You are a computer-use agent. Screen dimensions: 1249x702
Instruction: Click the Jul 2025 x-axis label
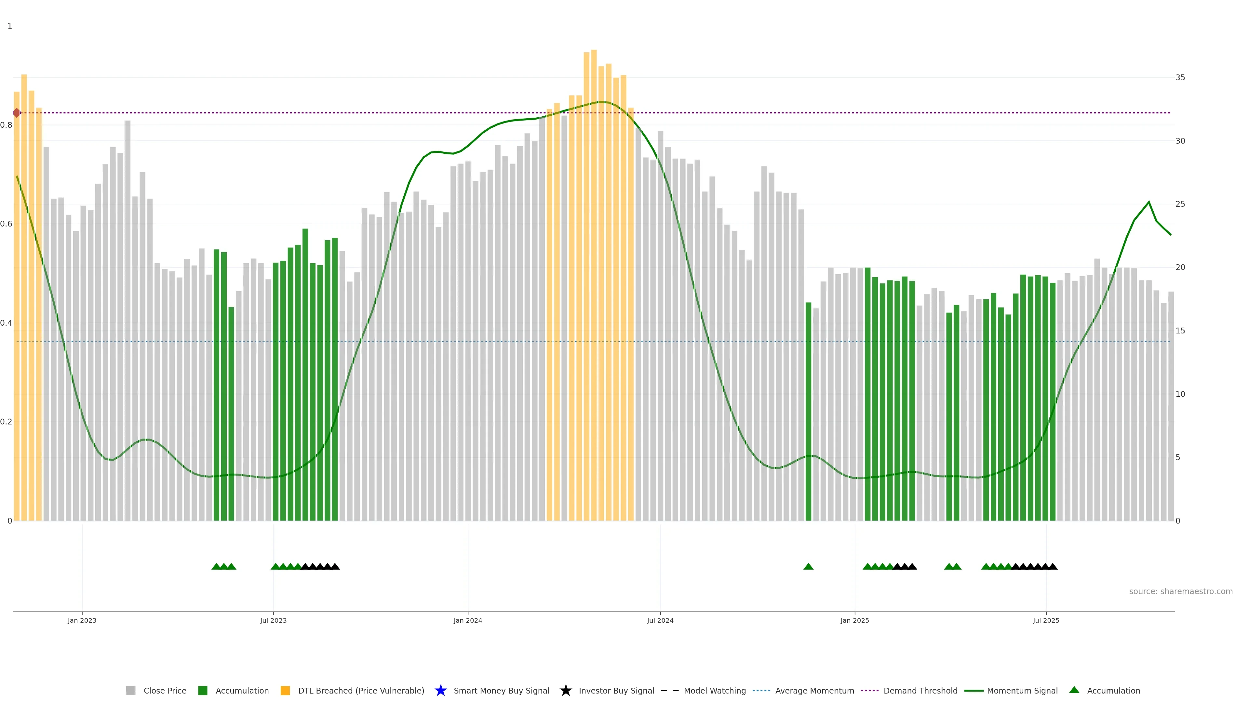point(1046,620)
